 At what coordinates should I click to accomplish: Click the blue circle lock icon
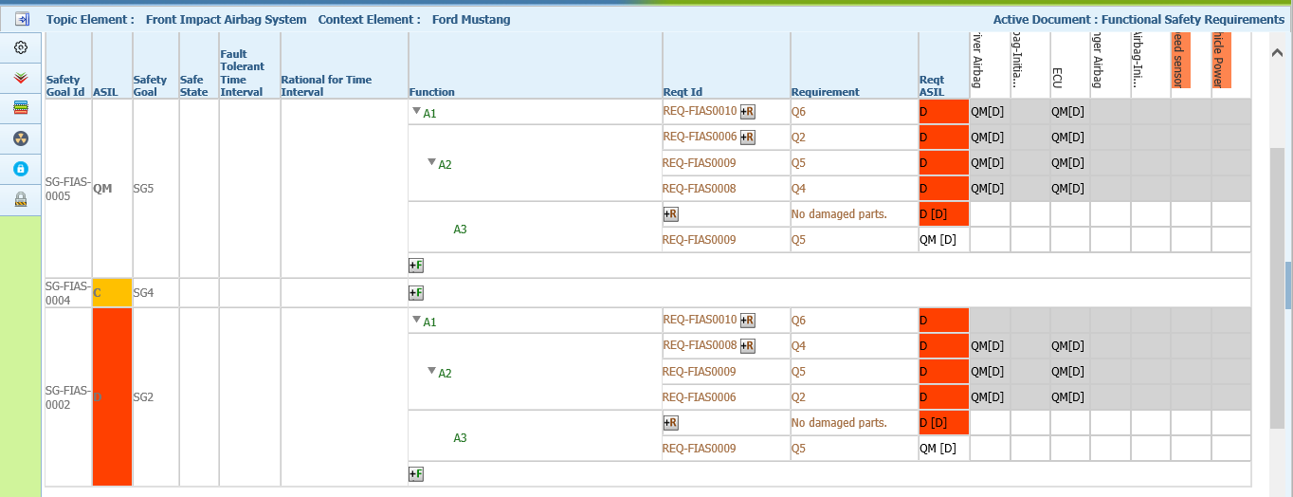pos(21,169)
